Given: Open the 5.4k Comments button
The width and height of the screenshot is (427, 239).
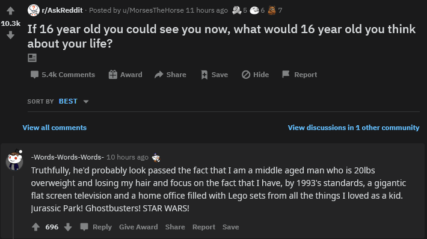Looking at the screenshot, I should click(x=63, y=75).
